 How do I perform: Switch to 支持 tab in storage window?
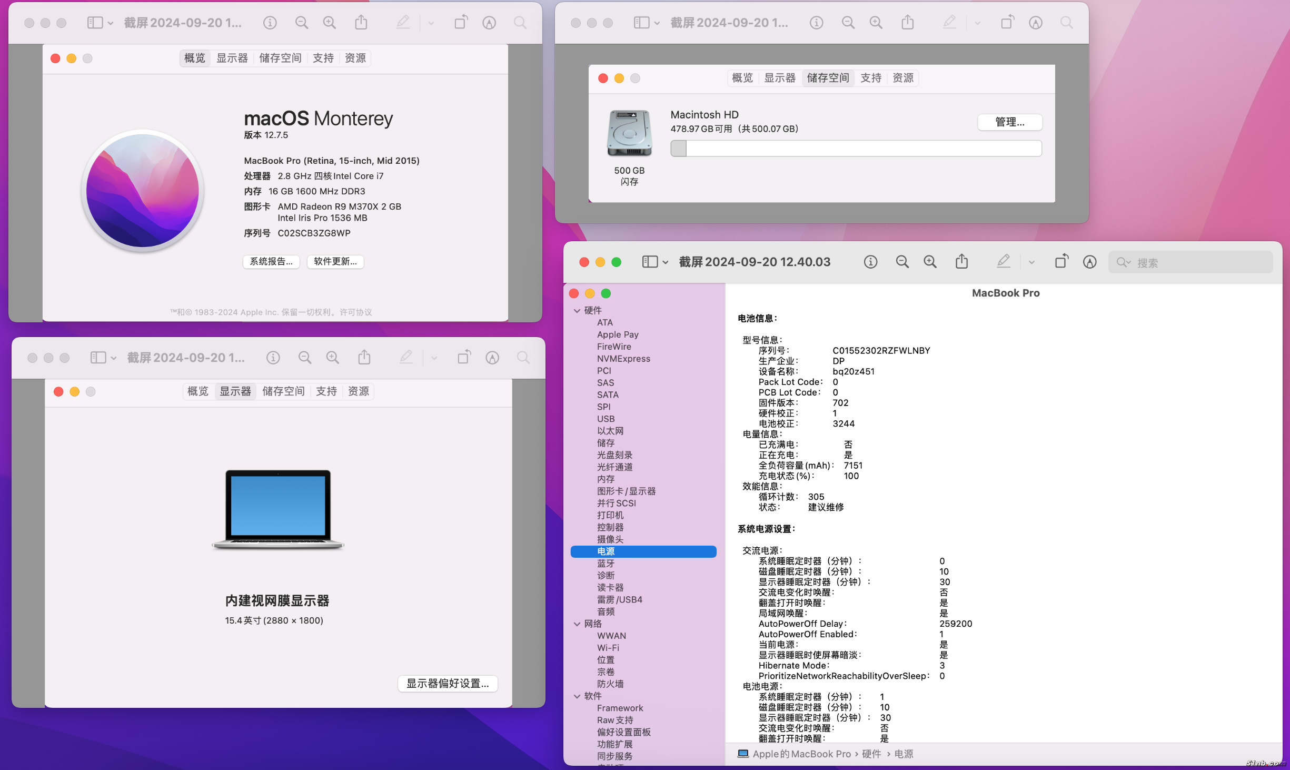point(870,78)
